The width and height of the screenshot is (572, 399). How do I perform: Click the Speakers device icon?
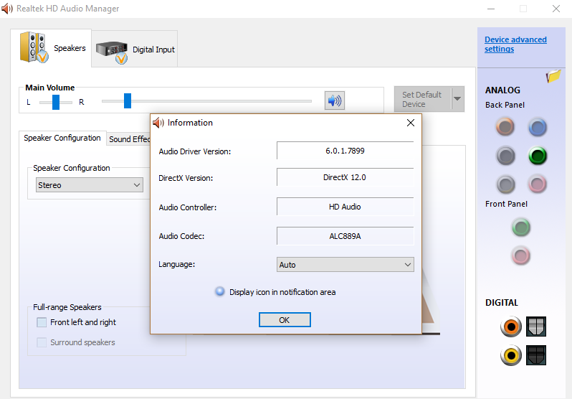(34, 47)
